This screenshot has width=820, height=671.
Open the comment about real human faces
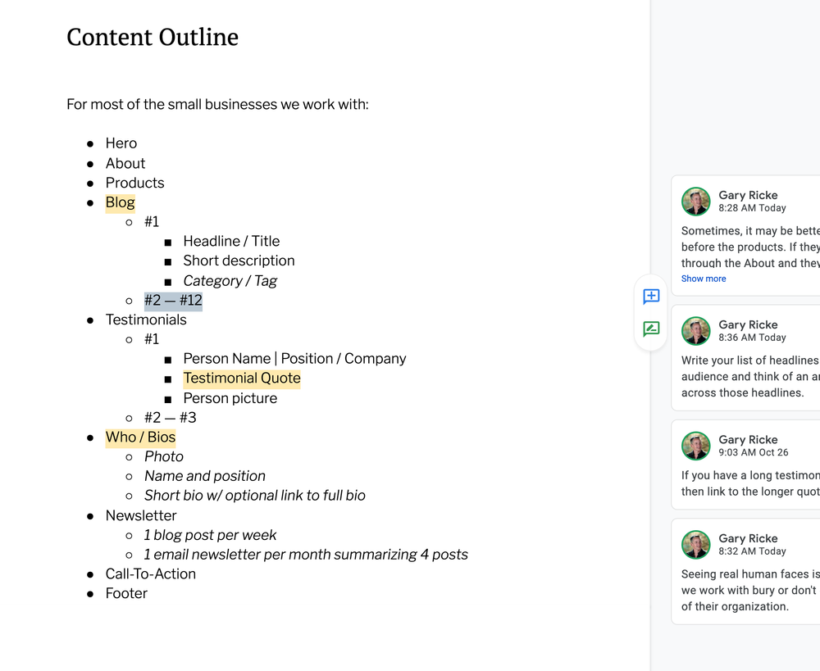[745, 572]
